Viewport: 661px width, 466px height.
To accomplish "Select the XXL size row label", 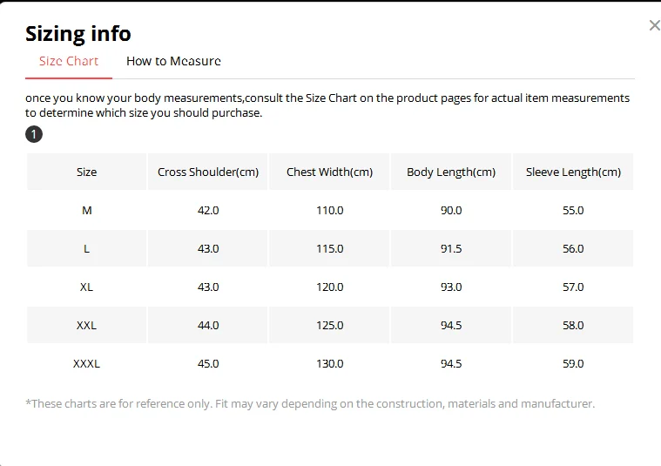I will (86, 326).
